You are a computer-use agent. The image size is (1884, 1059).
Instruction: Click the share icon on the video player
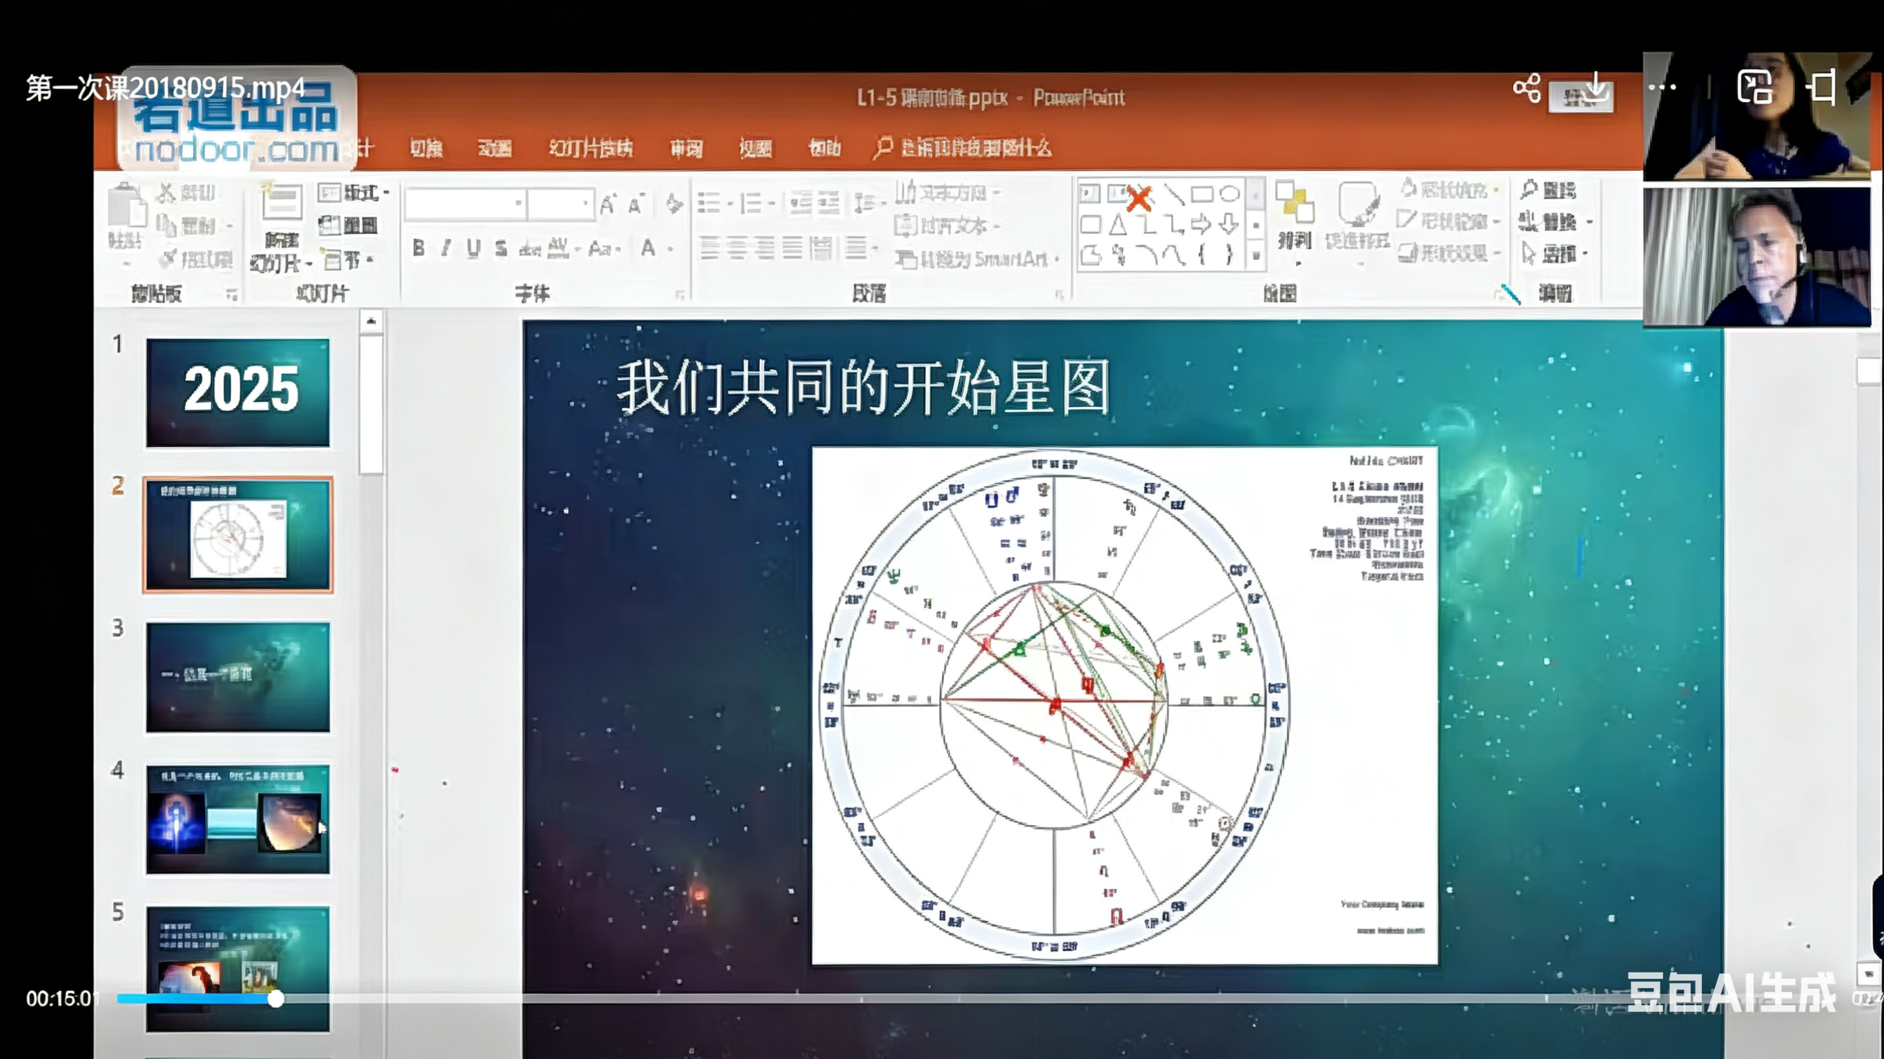1527,86
